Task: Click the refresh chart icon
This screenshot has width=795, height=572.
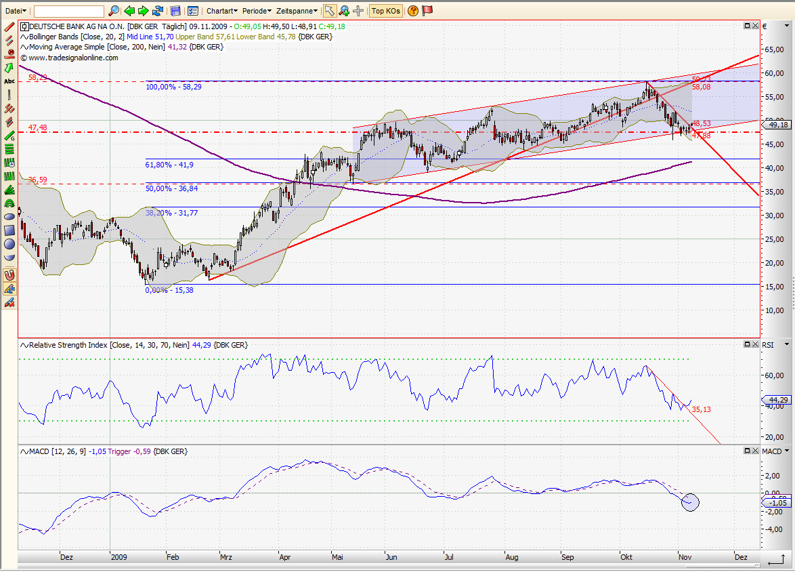Action: click(x=158, y=11)
